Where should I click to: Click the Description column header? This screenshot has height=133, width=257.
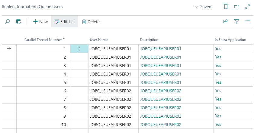coord(149,40)
